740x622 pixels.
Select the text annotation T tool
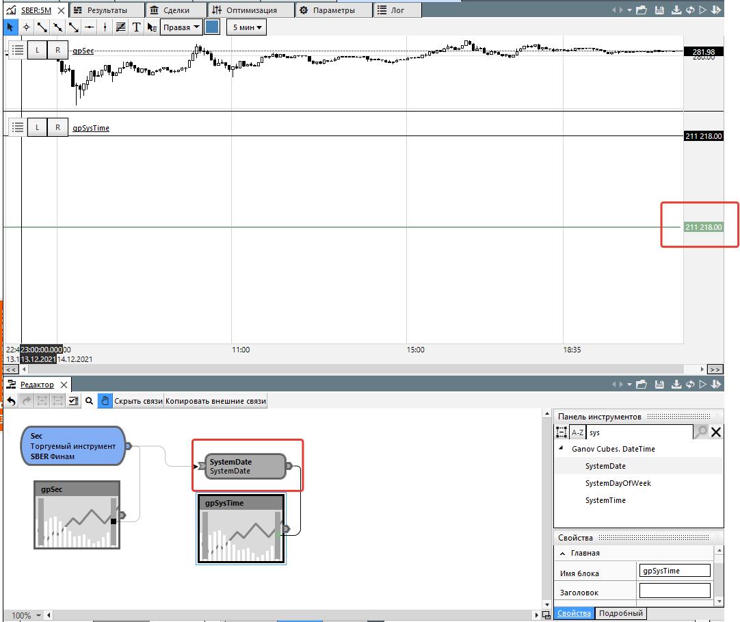tap(136, 27)
